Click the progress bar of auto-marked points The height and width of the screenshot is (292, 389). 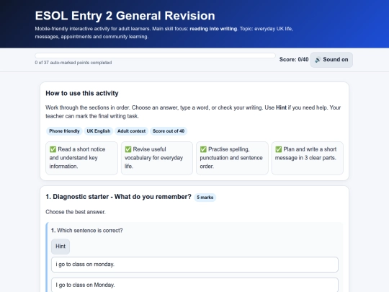tap(156, 56)
